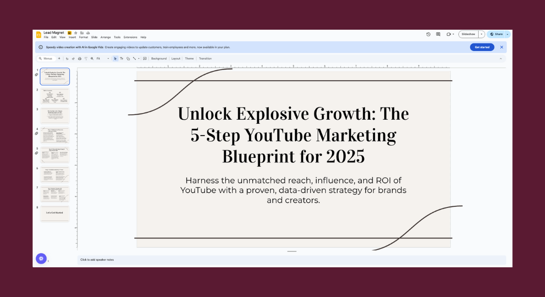
Task: Open the Tools menu
Action: point(117,37)
